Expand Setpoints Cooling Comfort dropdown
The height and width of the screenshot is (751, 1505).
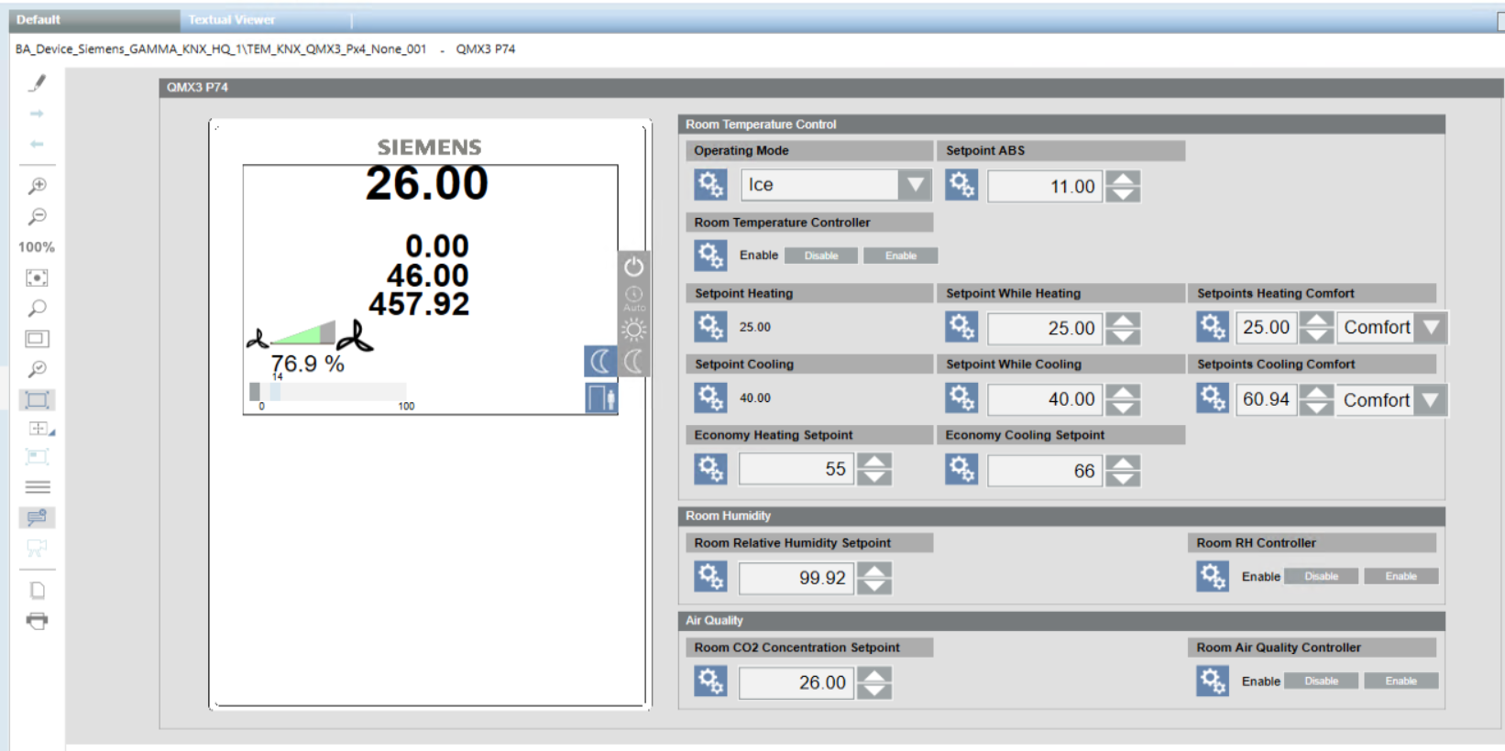coord(1431,400)
